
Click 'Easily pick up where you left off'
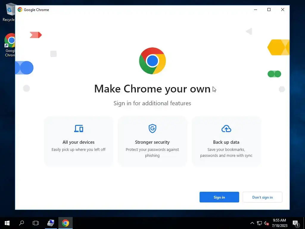click(78, 150)
